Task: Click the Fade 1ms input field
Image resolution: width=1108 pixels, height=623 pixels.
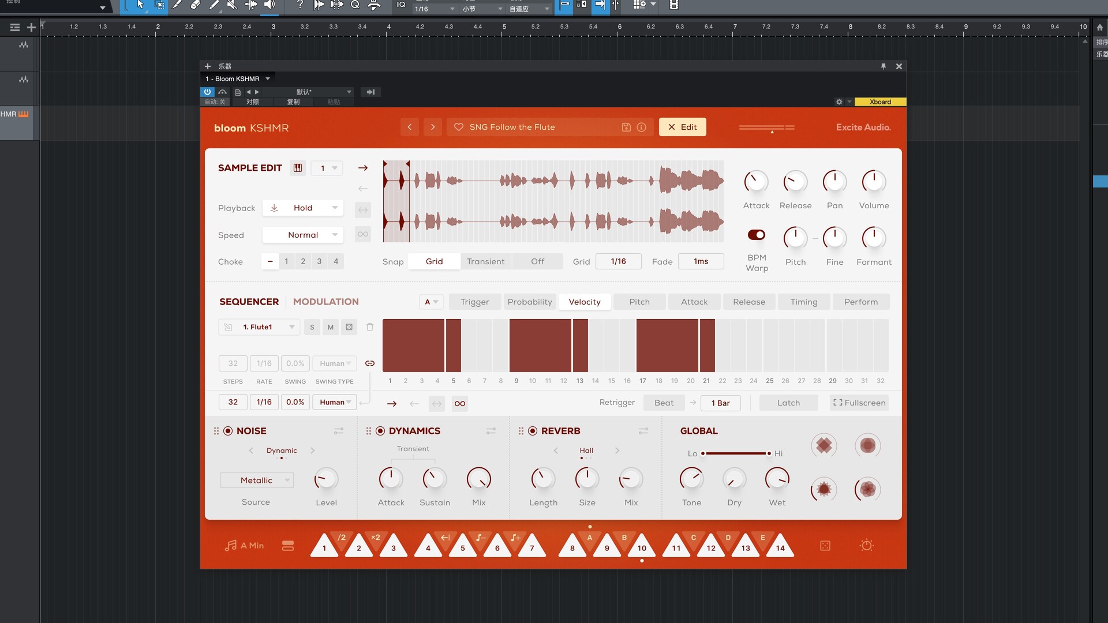Action: [x=701, y=261]
